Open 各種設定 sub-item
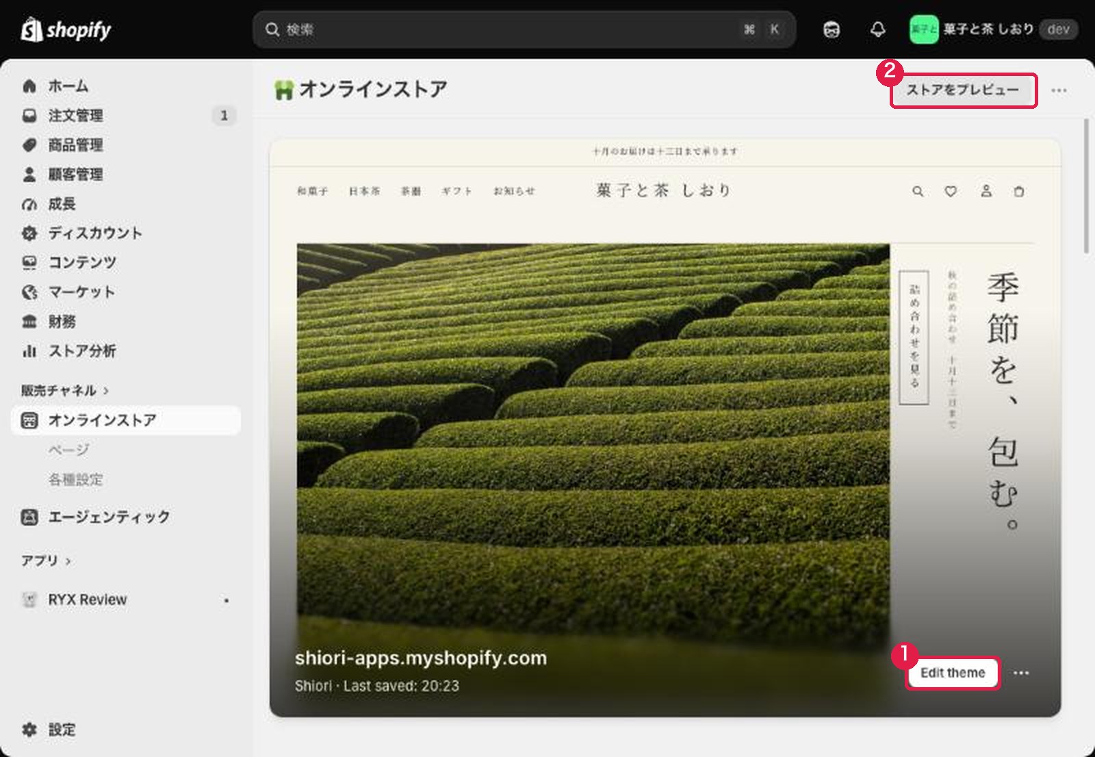 [75, 479]
